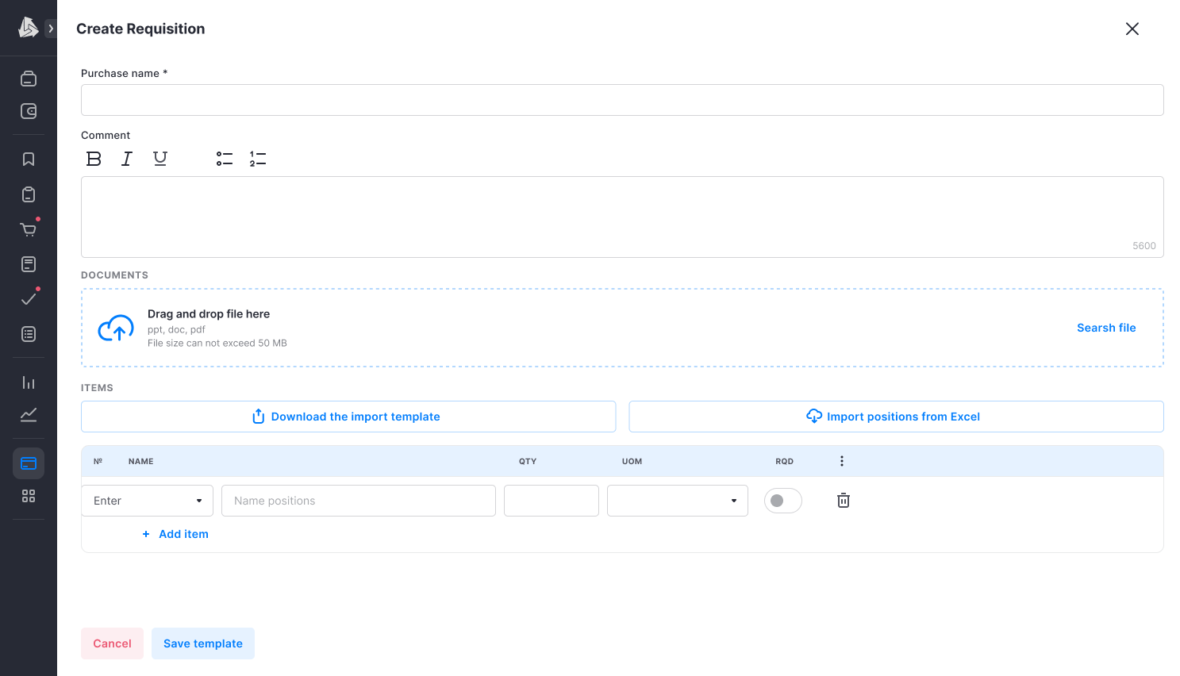
Task: Open the table column options kebab menu
Action: pos(842,461)
